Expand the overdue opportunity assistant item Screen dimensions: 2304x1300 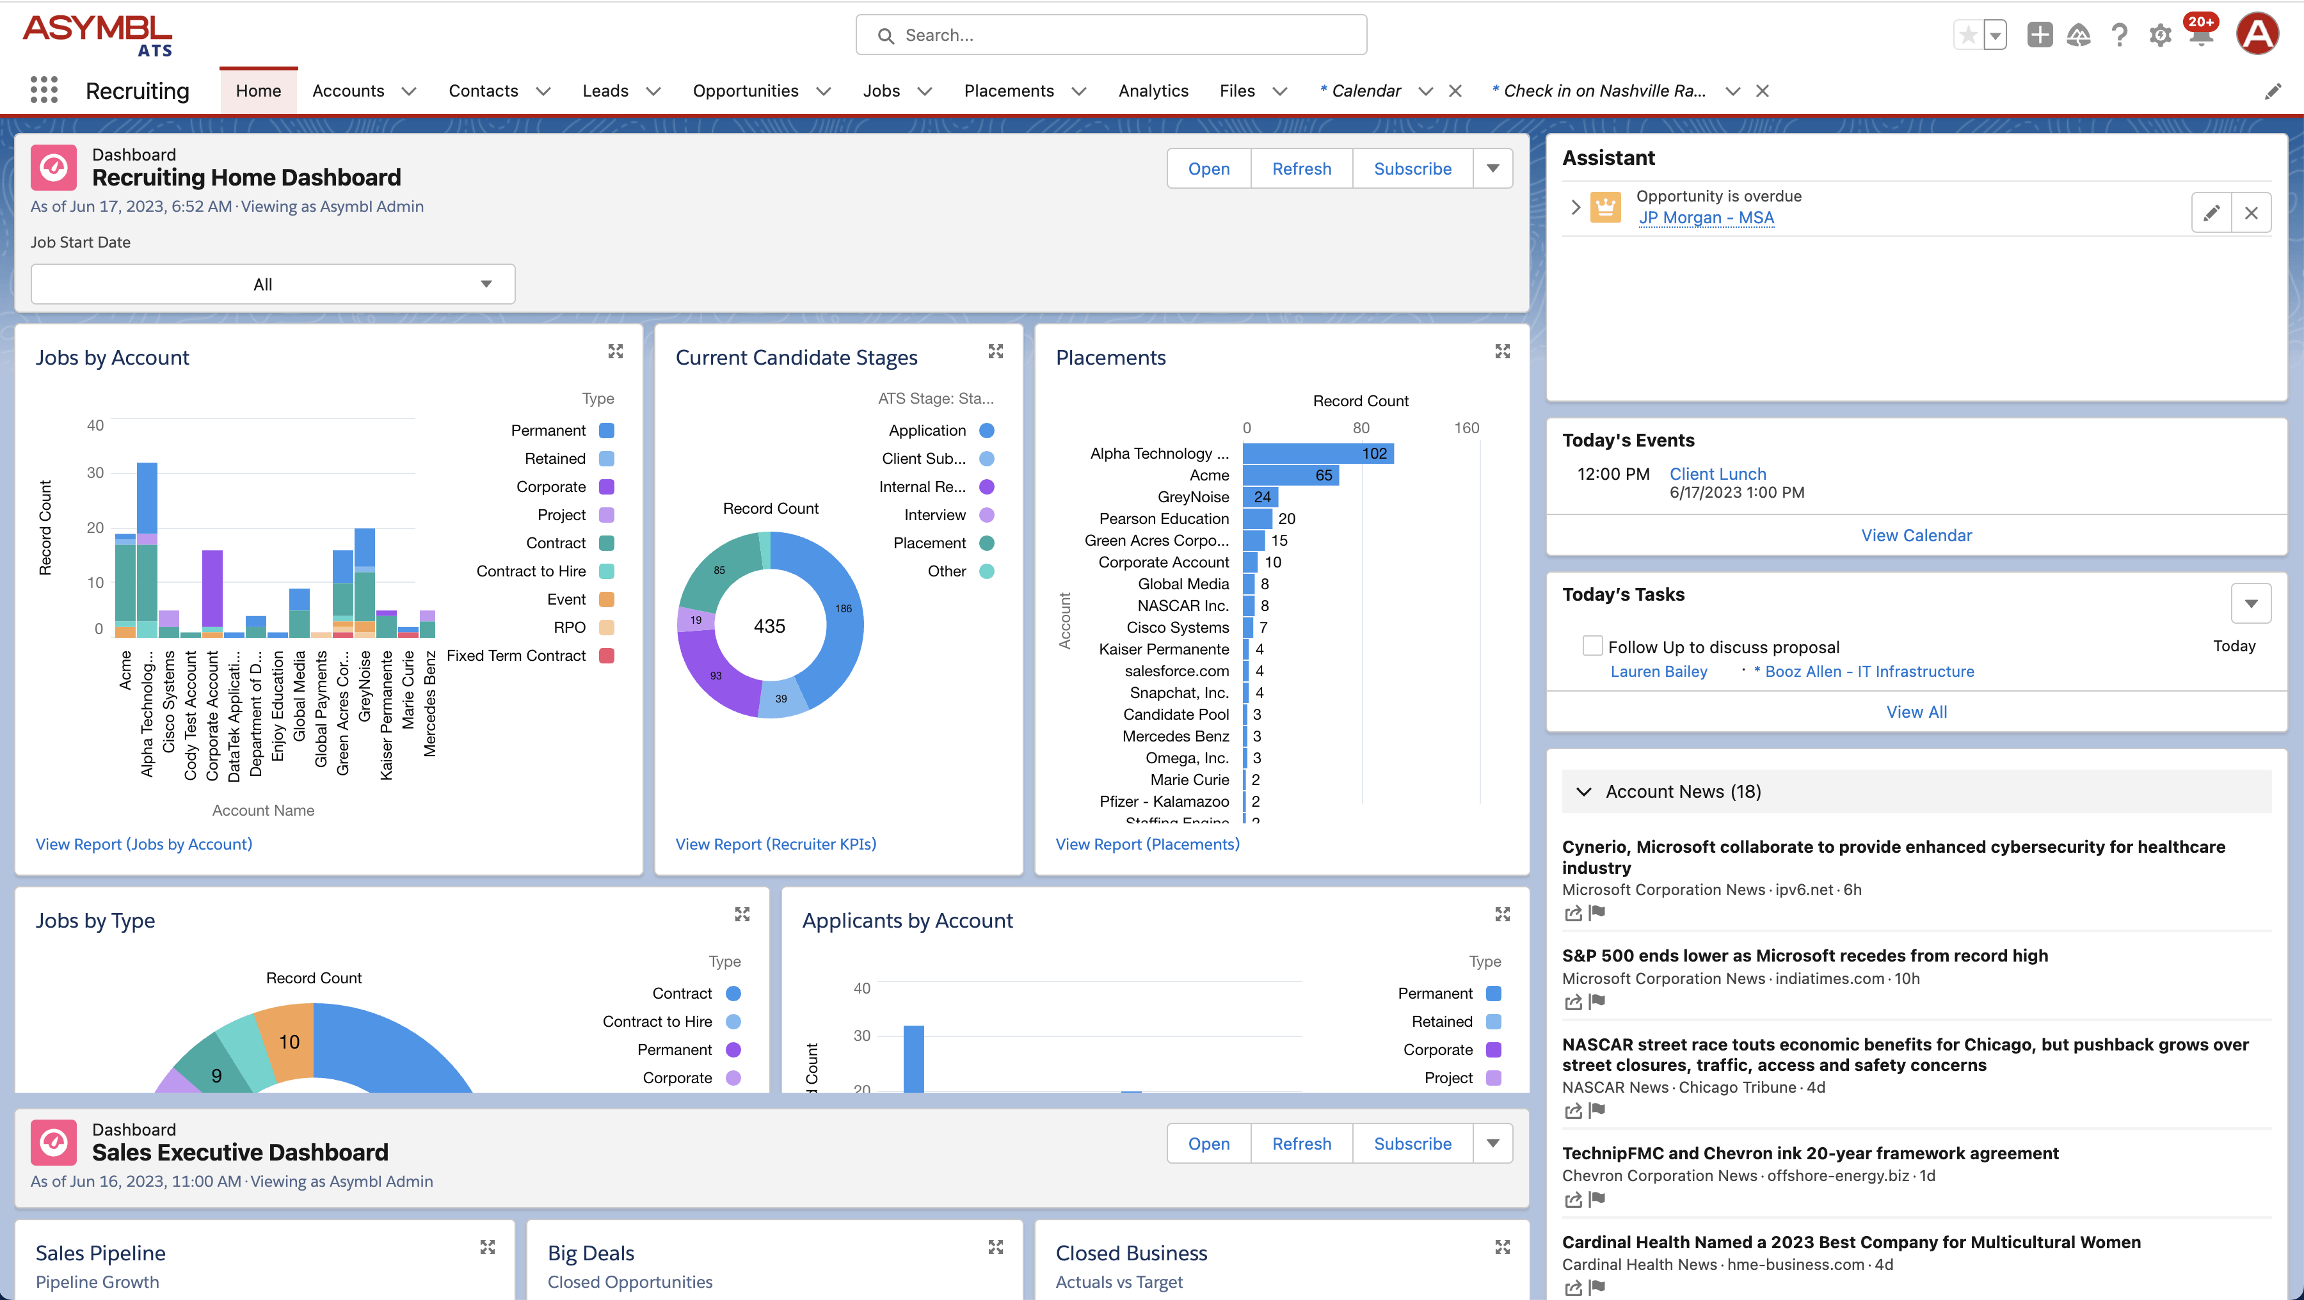point(1576,207)
